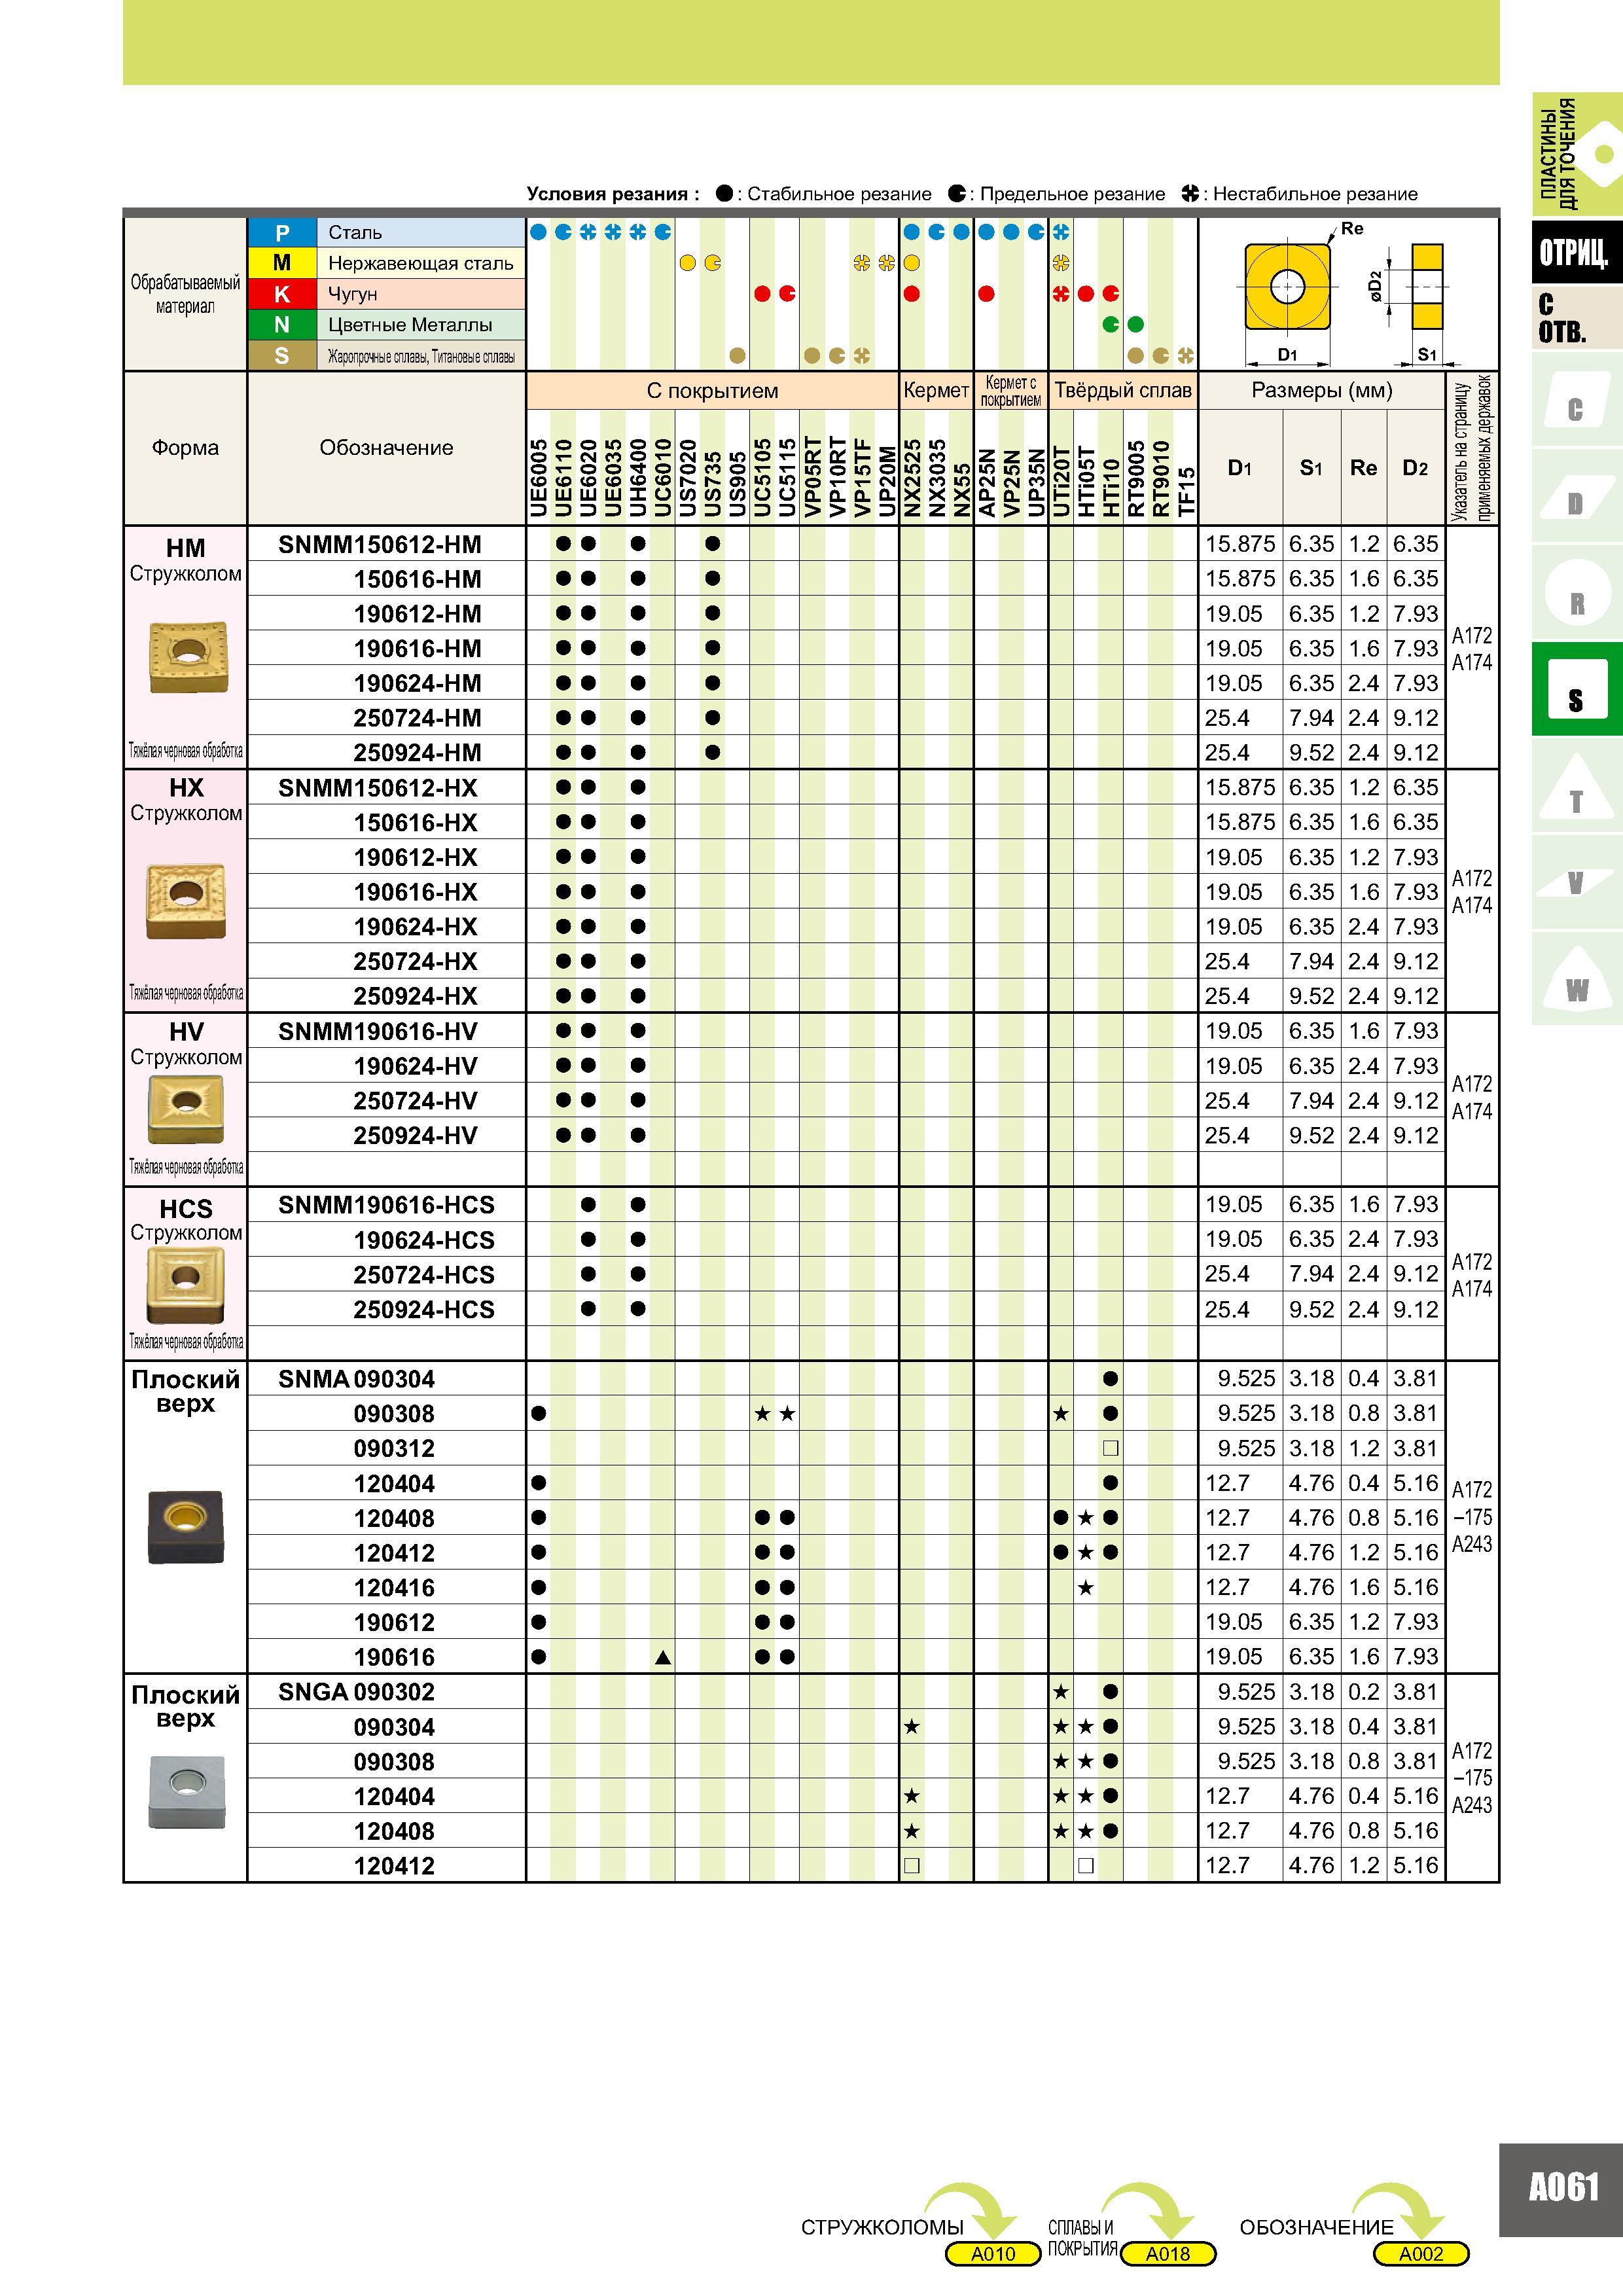Follow the A018 alloys and coatings link
Viewport: 1623px width, 2296px height.
click(1168, 2253)
